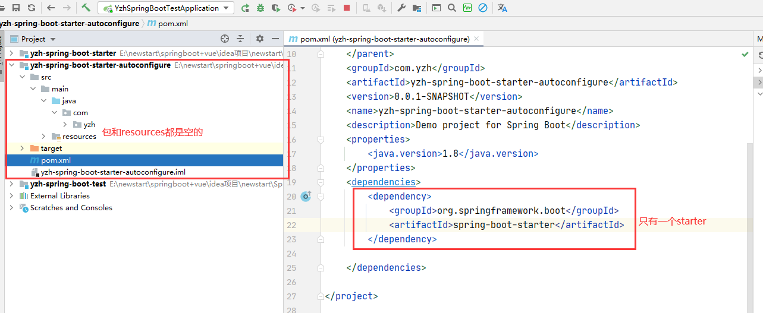Switch to the pom.xml editor tab
This screenshot has height=313, width=763.
[381, 39]
